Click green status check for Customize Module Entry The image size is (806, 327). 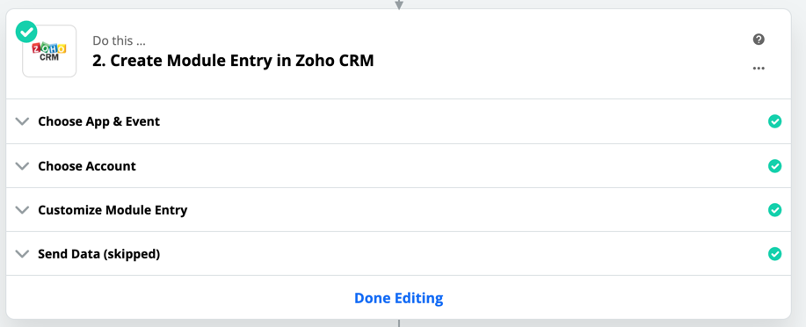[x=774, y=210]
